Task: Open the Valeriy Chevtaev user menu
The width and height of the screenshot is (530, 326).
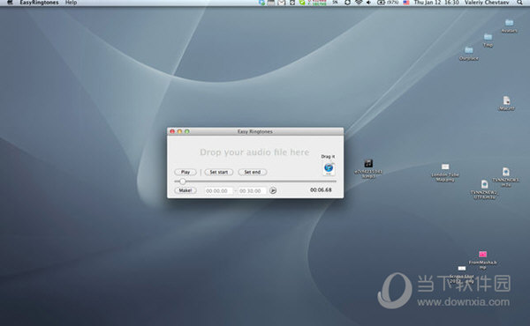Action: 487,3
